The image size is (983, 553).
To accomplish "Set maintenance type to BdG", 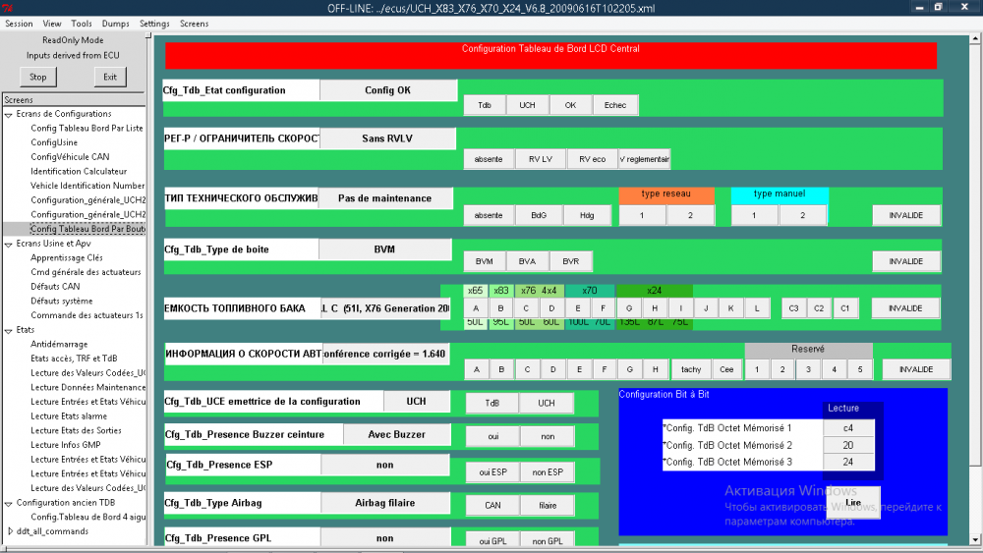I will [539, 215].
